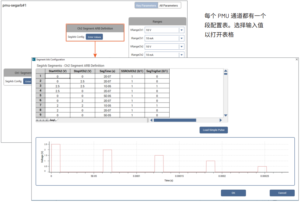Click SegTime cell '2E-07' in row 8
The width and height of the screenshot is (300, 202).
coord(107,110)
